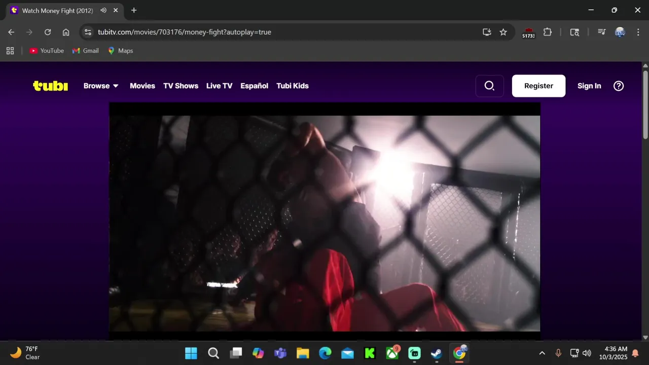Open the Mail app from the taskbar
This screenshot has width=649, height=365.
347,353
